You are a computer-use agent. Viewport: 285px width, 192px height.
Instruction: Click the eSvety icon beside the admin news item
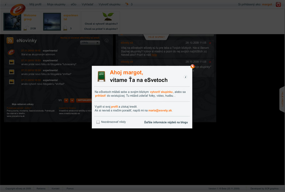[11, 52]
